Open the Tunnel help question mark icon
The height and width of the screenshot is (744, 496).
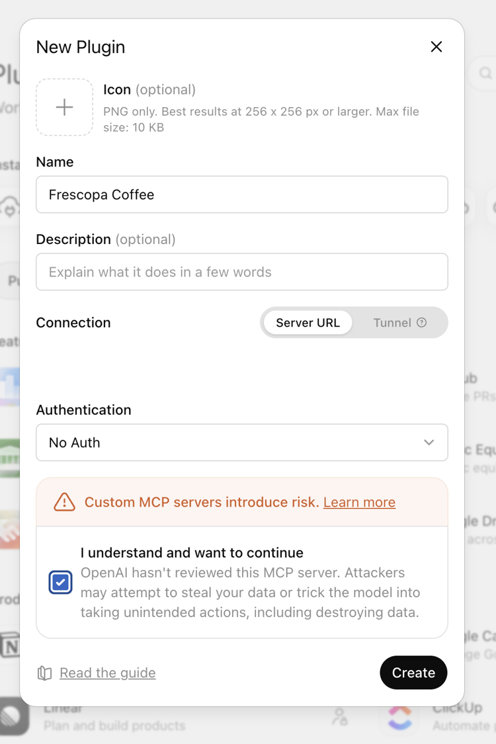pos(421,323)
